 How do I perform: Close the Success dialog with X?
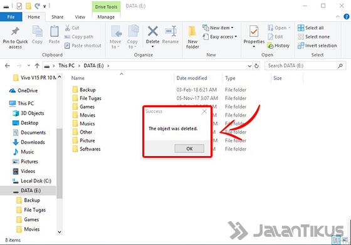point(204,111)
